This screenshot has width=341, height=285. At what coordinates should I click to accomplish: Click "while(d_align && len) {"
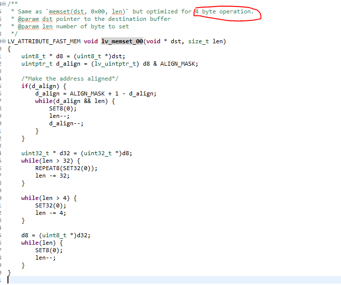[x=75, y=101]
